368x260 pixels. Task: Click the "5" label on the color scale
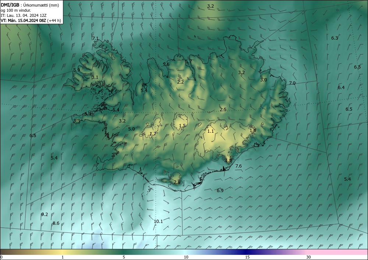coord(124,257)
